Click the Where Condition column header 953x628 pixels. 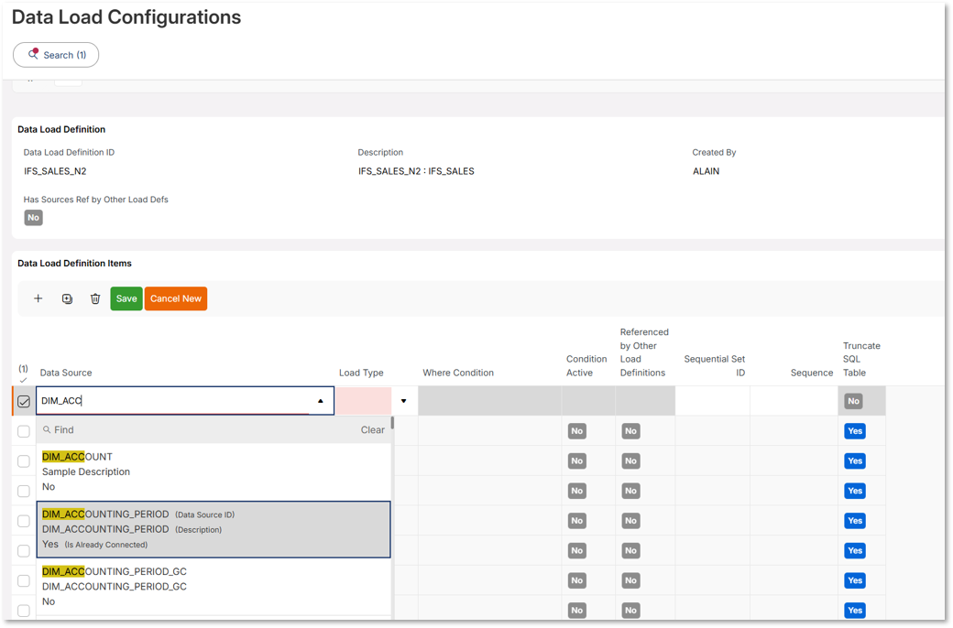tap(458, 373)
